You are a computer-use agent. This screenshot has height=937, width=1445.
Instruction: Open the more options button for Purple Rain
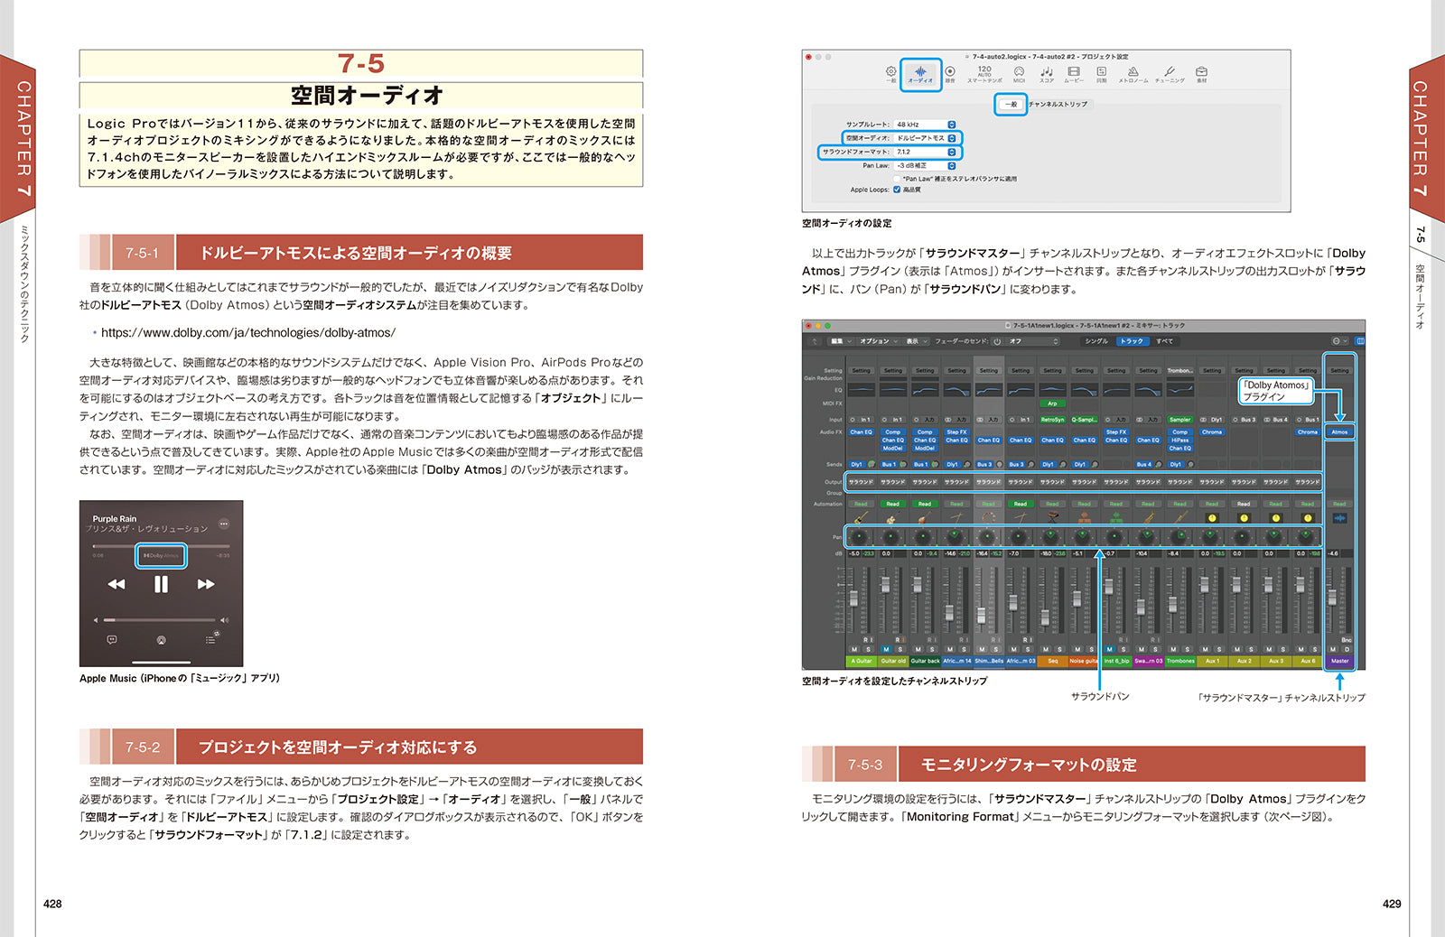click(x=223, y=524)
